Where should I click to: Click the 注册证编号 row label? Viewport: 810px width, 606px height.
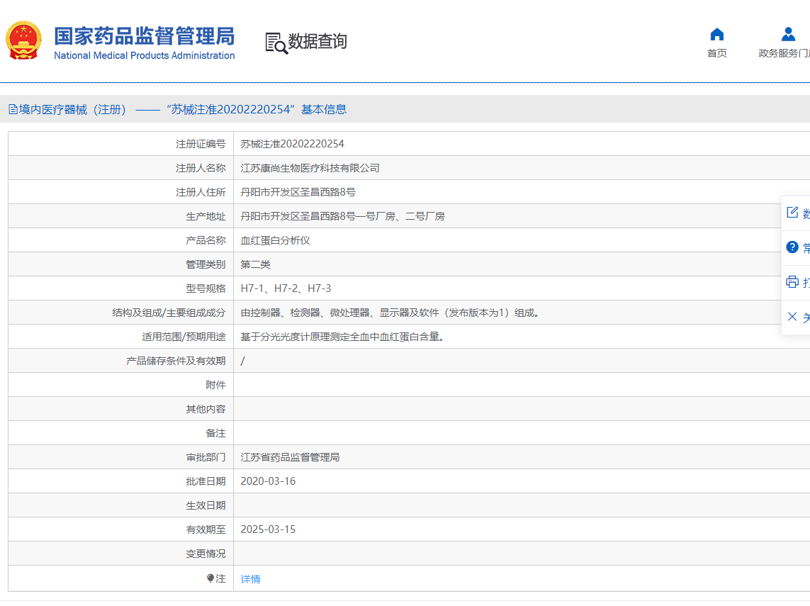pyautogui.click(x=201, y=144)
